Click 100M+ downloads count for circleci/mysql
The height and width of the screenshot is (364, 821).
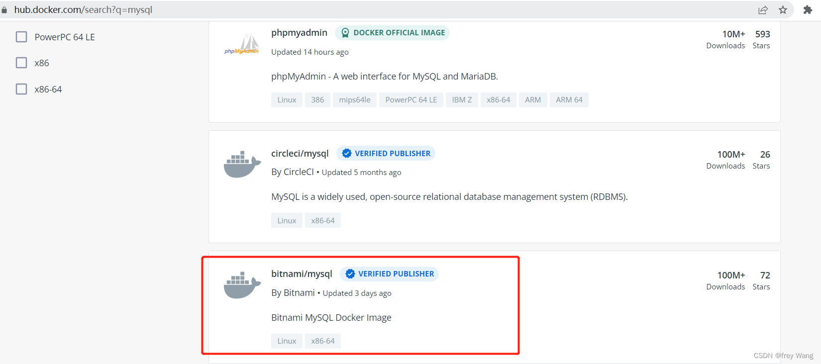tap(731, 155)
